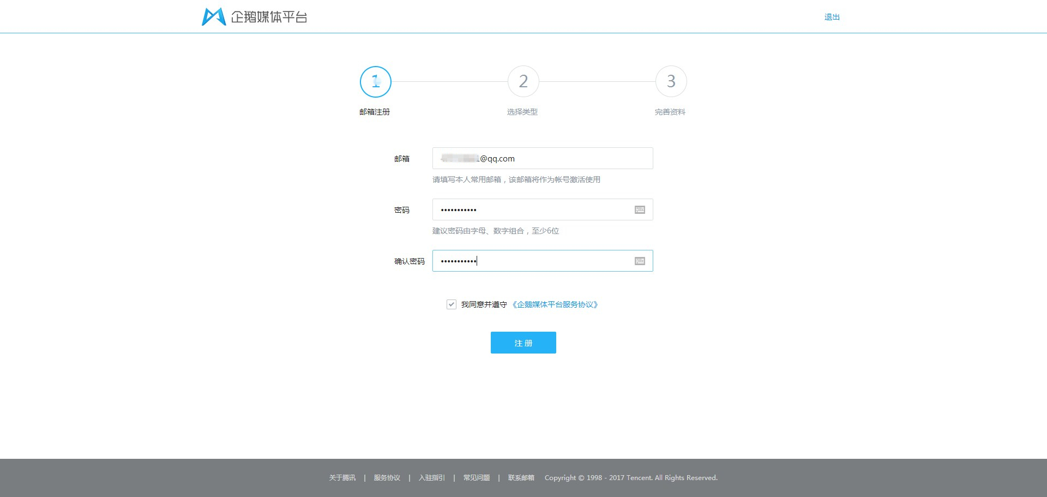Open the keyboard icon in the 密码 field

(640, 209)
